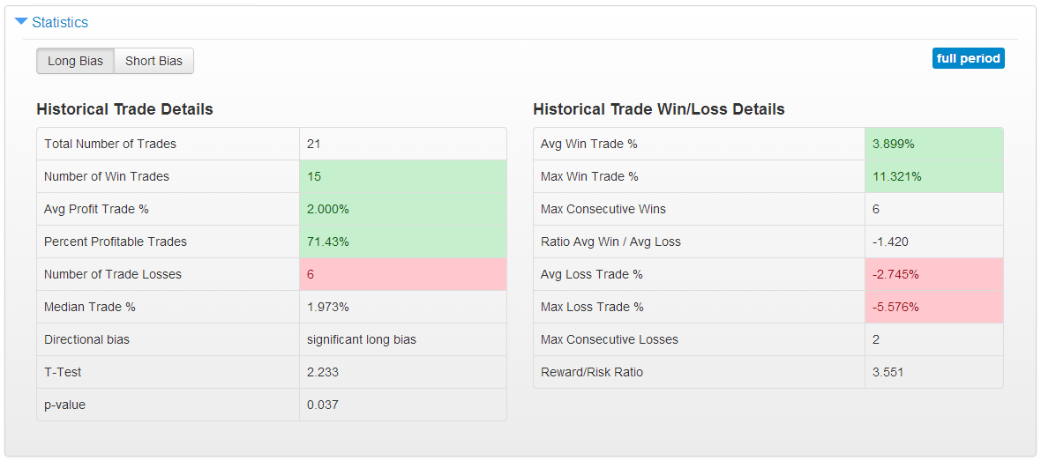Click the Statistics heading link

[60, 23]
